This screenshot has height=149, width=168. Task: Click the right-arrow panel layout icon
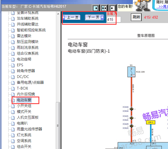[96, 8]
